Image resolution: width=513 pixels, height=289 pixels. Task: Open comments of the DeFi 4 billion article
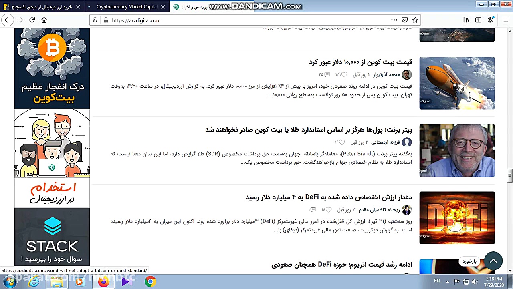point(313,210)
